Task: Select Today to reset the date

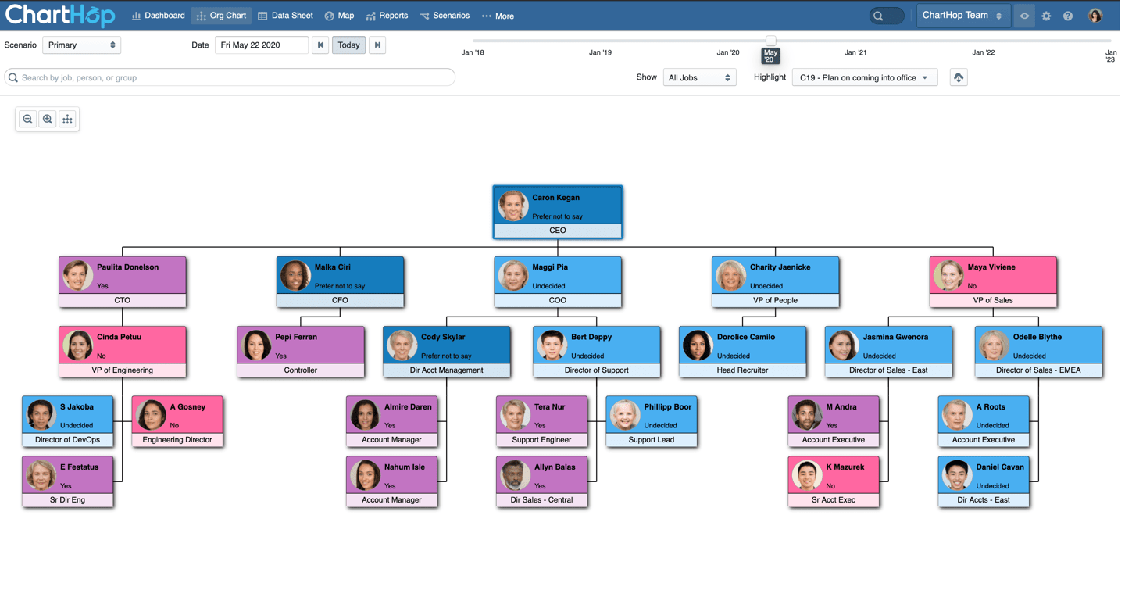Action: [348, 45]
